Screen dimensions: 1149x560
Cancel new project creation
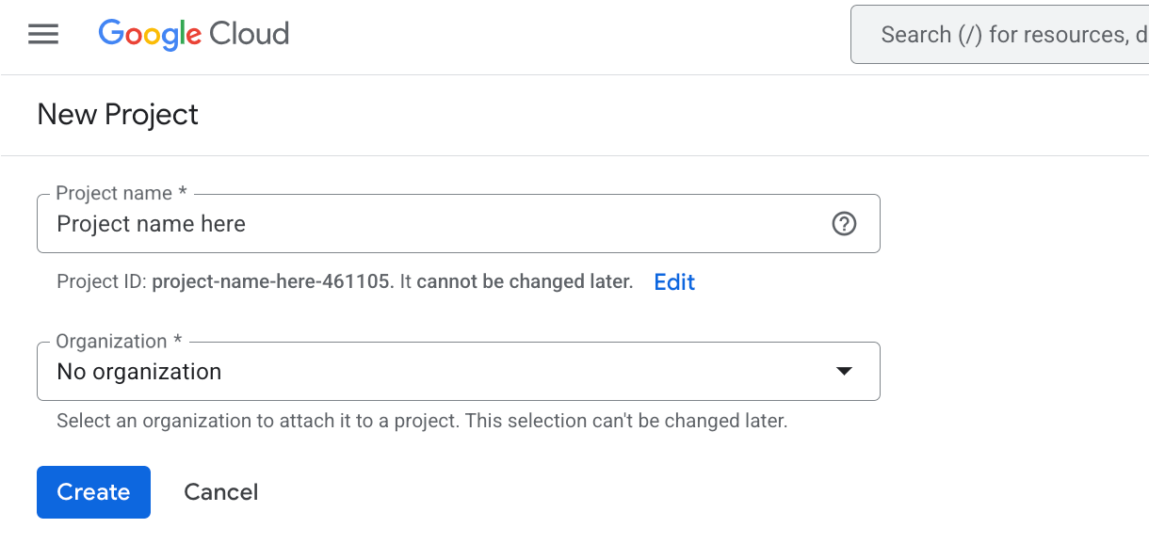pos(220,492)
